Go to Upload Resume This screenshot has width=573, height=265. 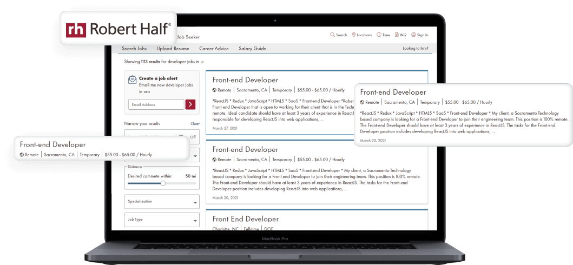tap(173, 49)
